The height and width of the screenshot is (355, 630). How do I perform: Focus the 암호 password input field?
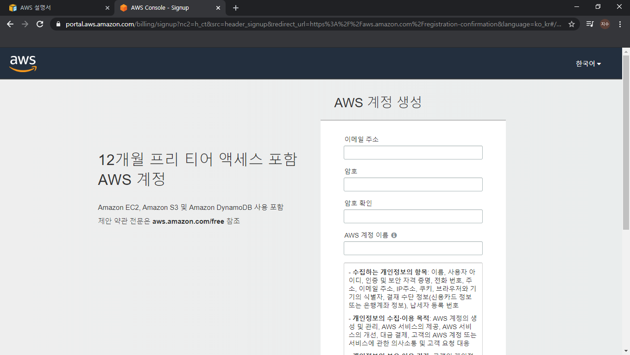click(x=413, y=184)
